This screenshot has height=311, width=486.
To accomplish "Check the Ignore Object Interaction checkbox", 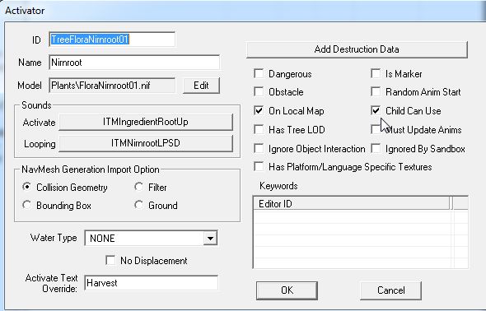I will pos(259,149).
